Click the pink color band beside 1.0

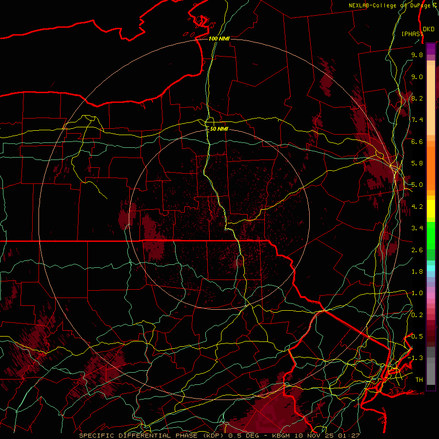pyautogui.click(x=431, y=295)
